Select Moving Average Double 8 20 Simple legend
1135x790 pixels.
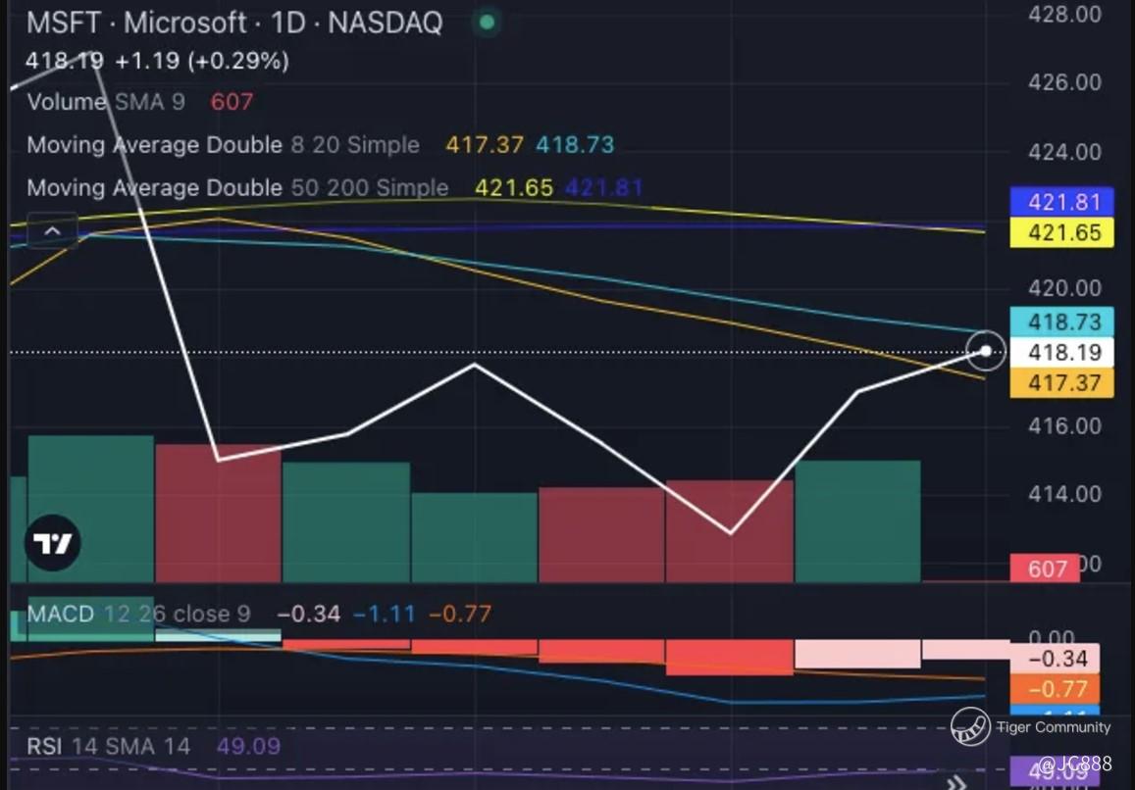pos(223,145)
